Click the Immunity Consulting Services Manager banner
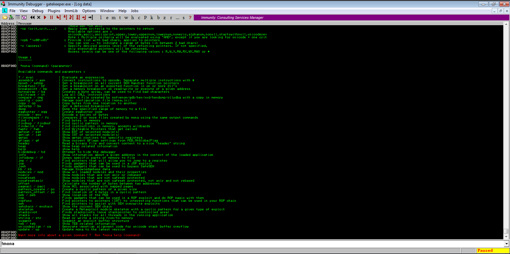This screenshot has height=254, width=510. point(232,18)
